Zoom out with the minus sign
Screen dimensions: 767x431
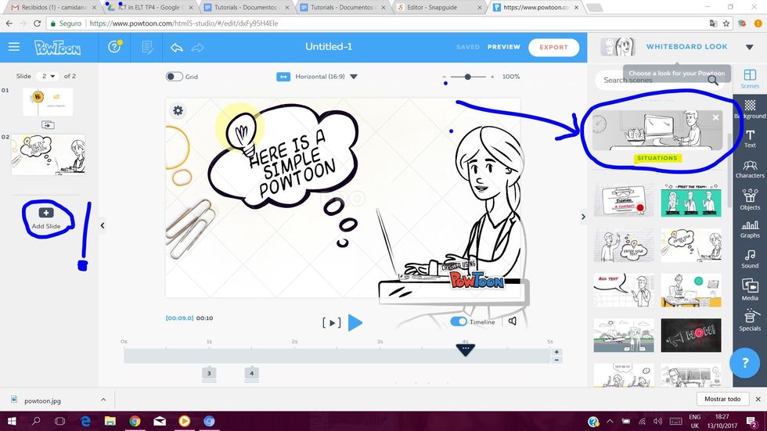pos(445,77)
